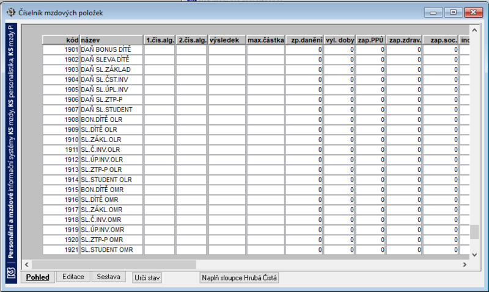Select row SL.STUDENT OLR
This screenshot has width=489, height=292.
pos(256,180)
